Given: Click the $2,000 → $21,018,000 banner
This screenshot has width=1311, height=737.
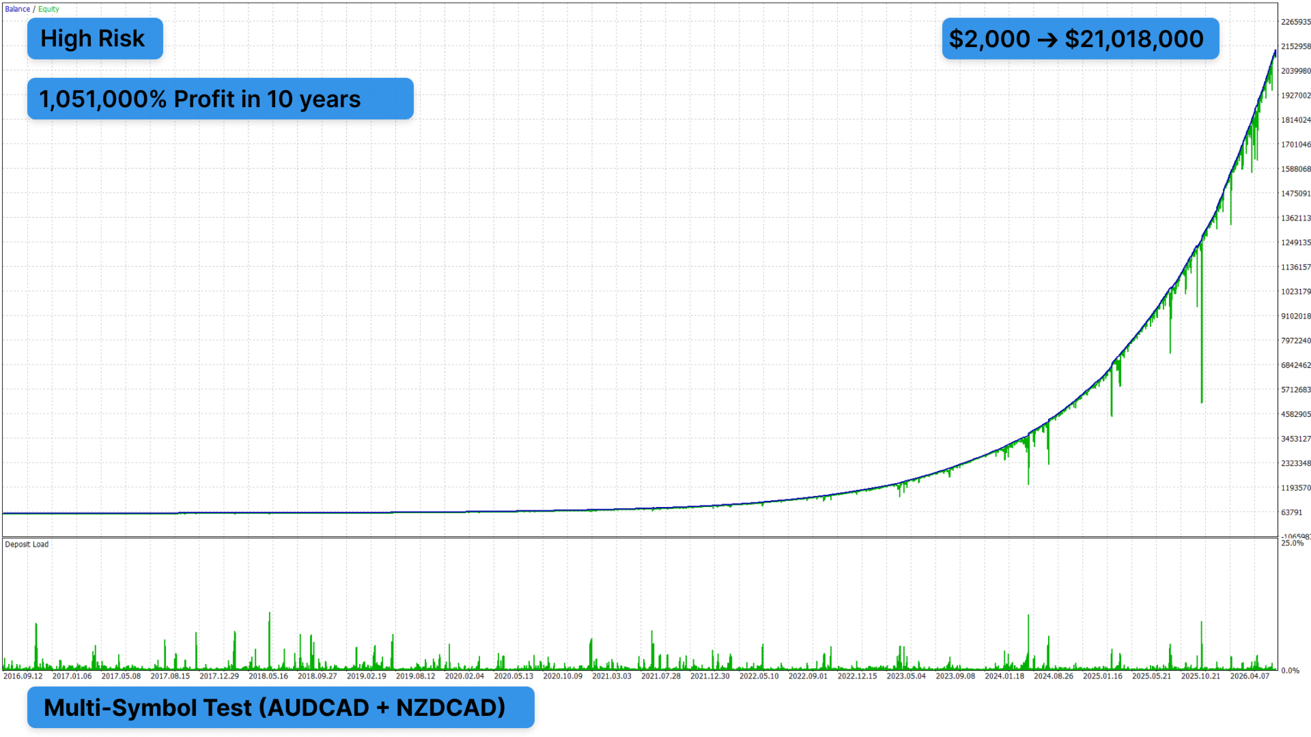Looking at the screenshot, I should pos(1080,39).
